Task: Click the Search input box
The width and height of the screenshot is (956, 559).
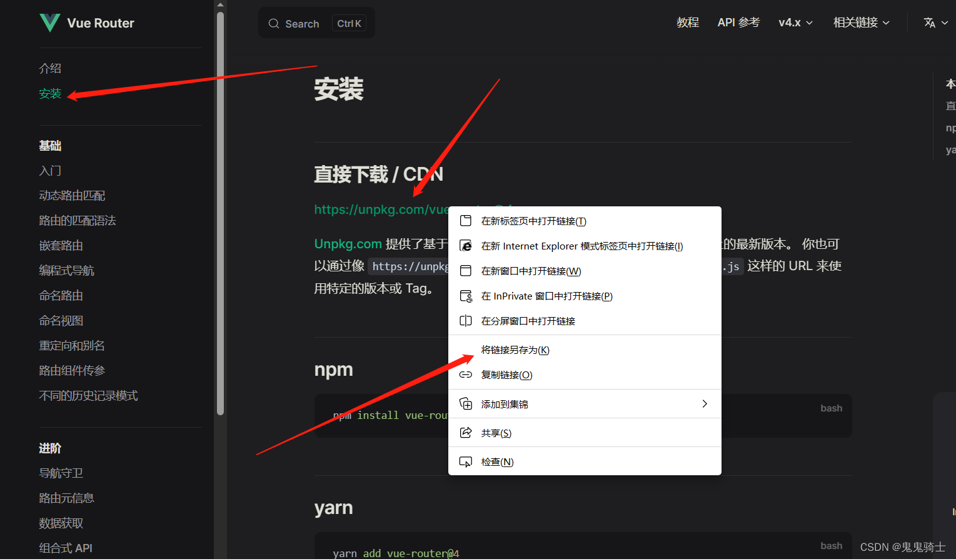Action: point(316,23)
